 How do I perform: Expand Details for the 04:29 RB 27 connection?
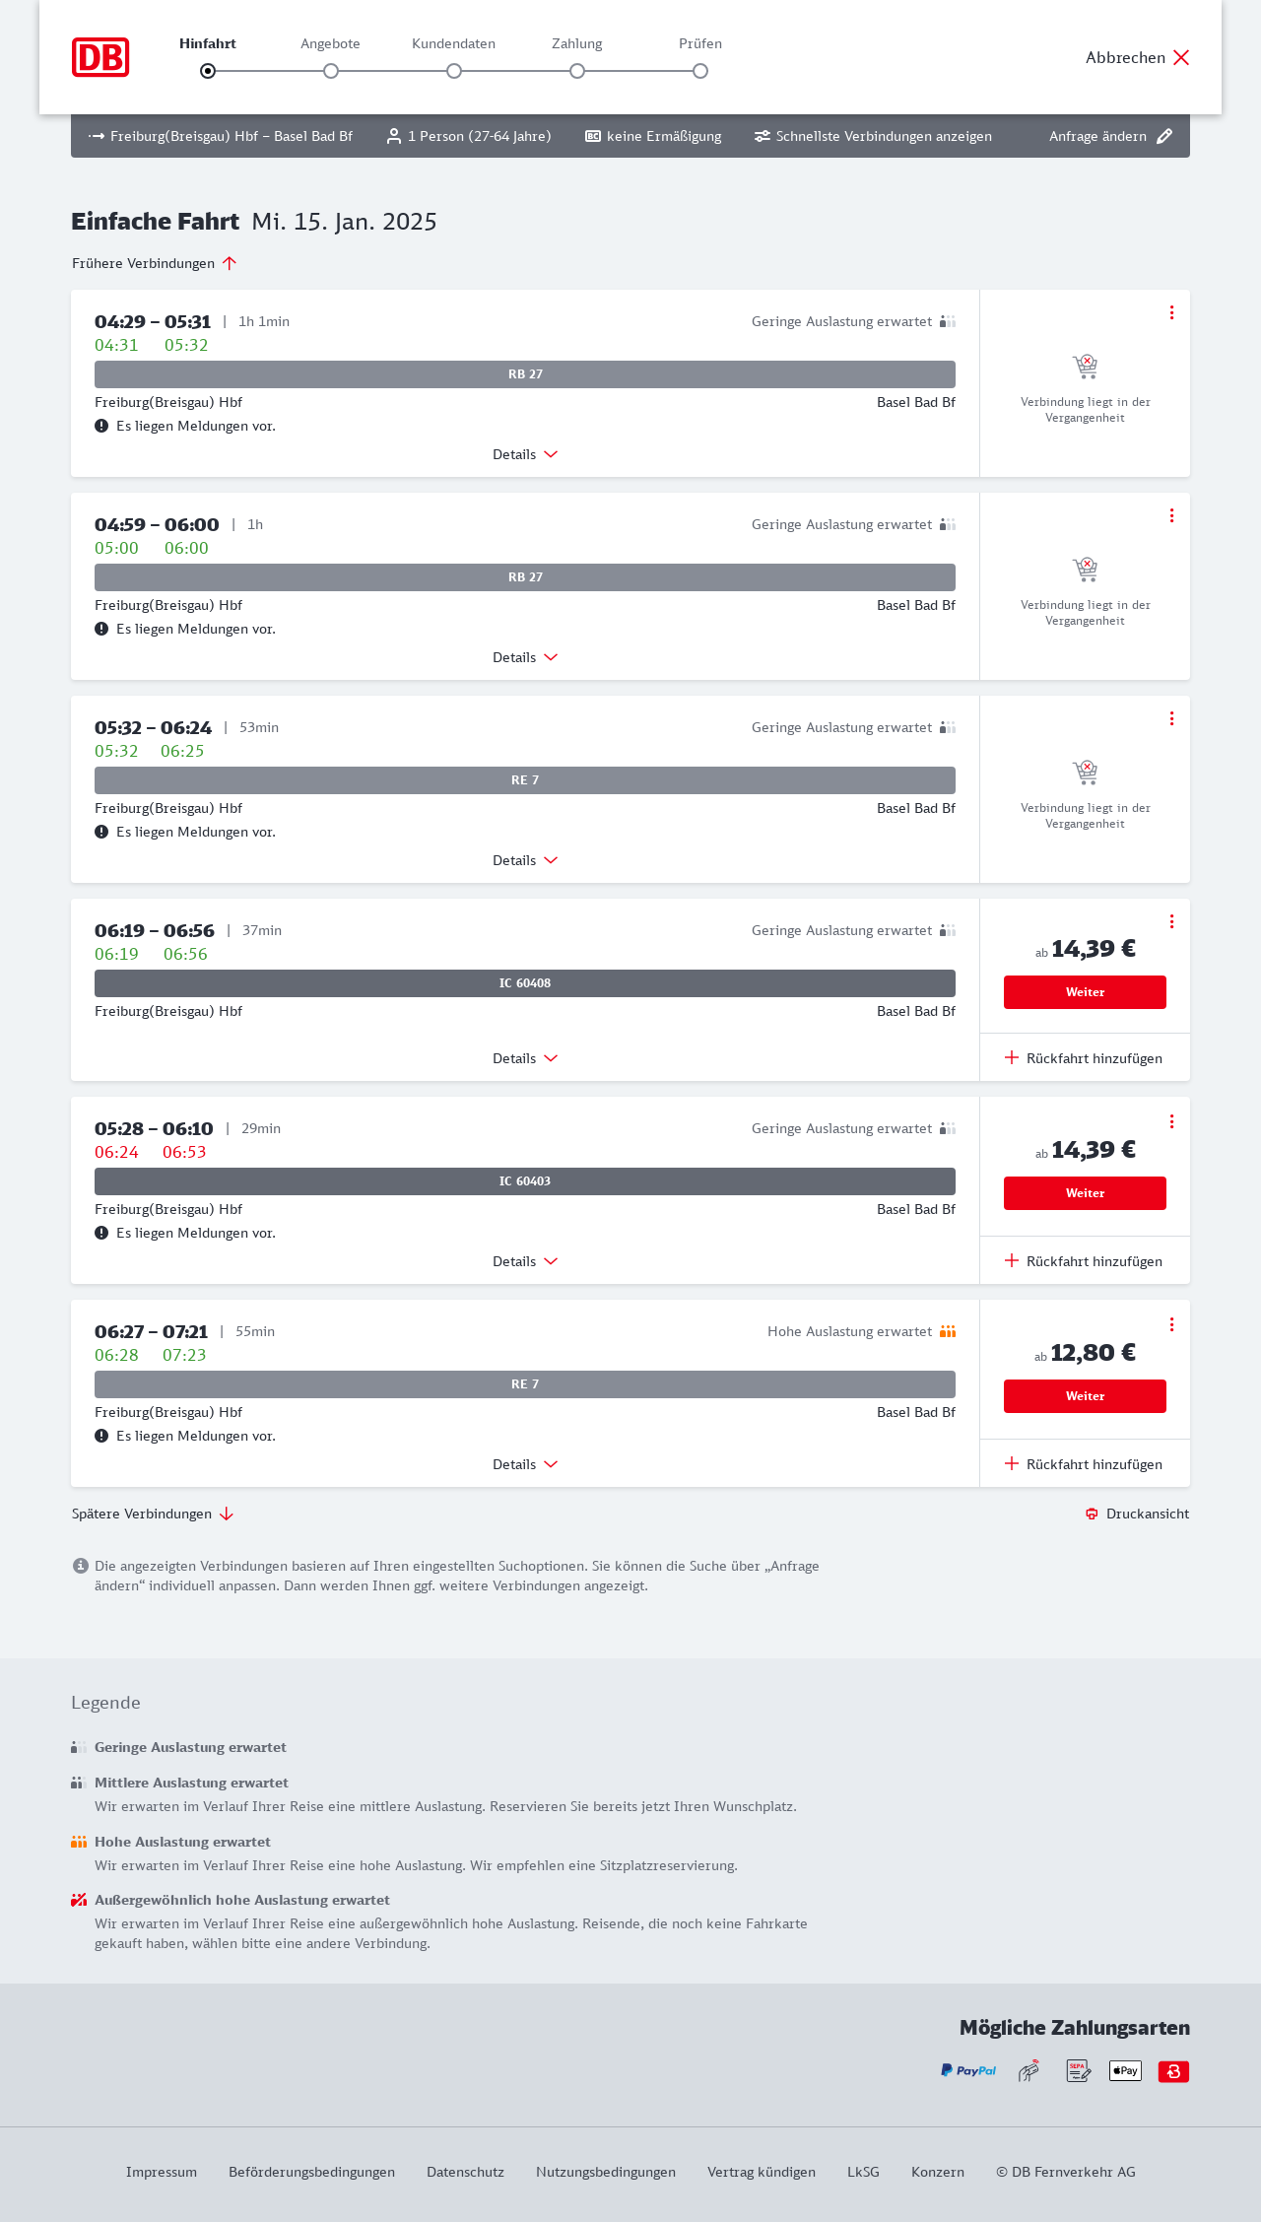tap(525, 454)
